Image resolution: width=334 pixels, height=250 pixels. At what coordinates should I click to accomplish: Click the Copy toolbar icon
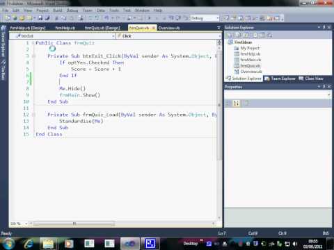63,18
